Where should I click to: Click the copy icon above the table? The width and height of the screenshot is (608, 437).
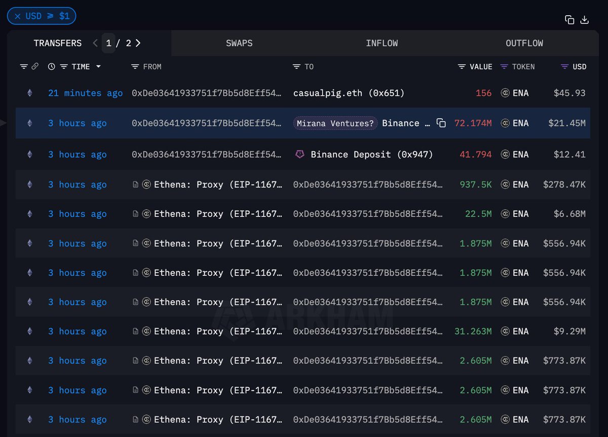[569, 20]
